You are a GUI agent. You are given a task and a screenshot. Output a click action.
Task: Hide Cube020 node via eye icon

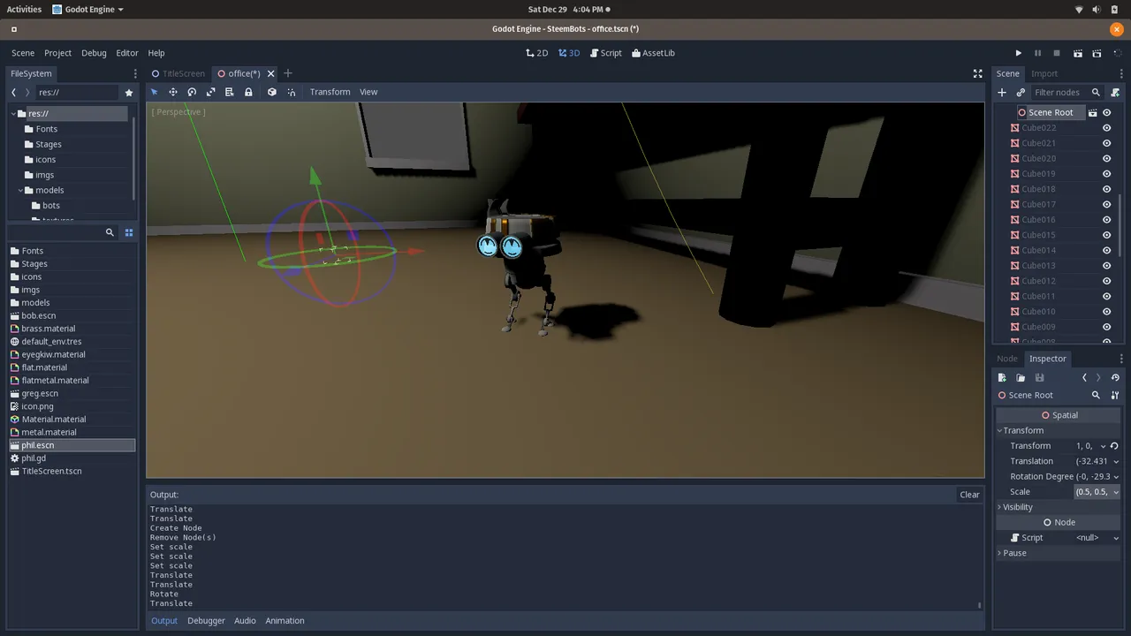click(x=1106, y=158)
